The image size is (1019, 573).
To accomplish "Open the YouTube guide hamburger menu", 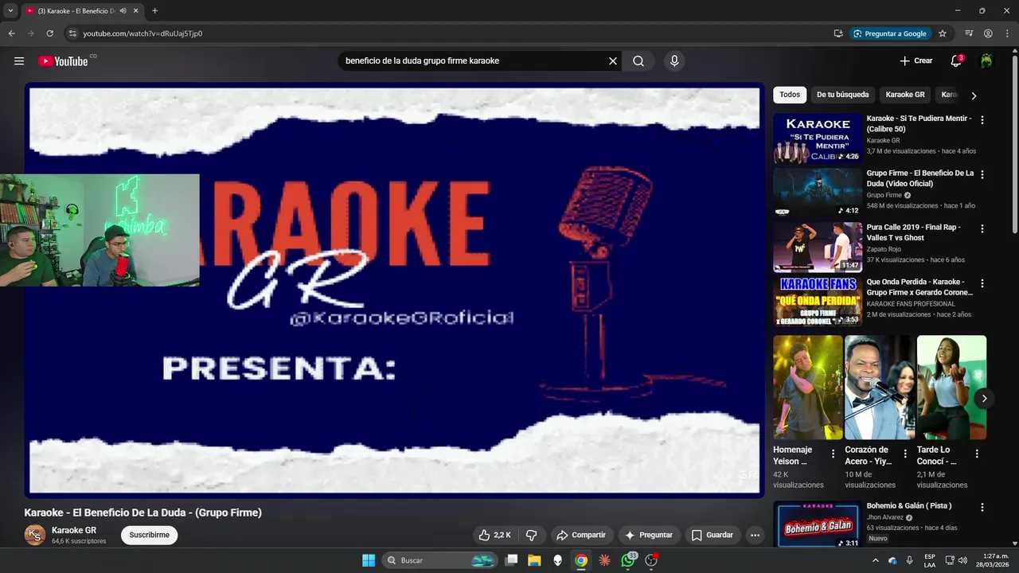I will pyautogui.click(x=19, y=61).
